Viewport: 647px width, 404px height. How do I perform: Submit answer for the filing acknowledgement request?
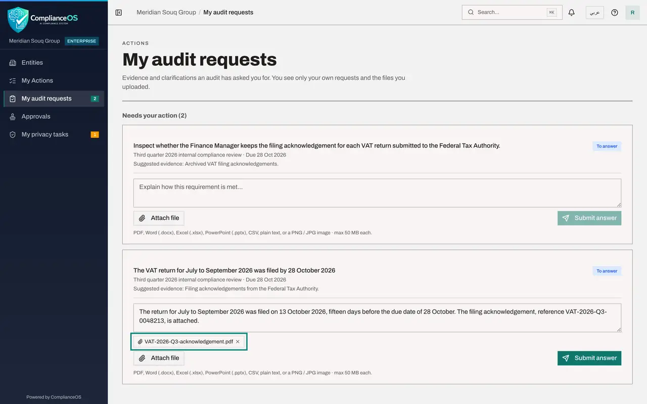pyautogui.click(x=589, y=218)
